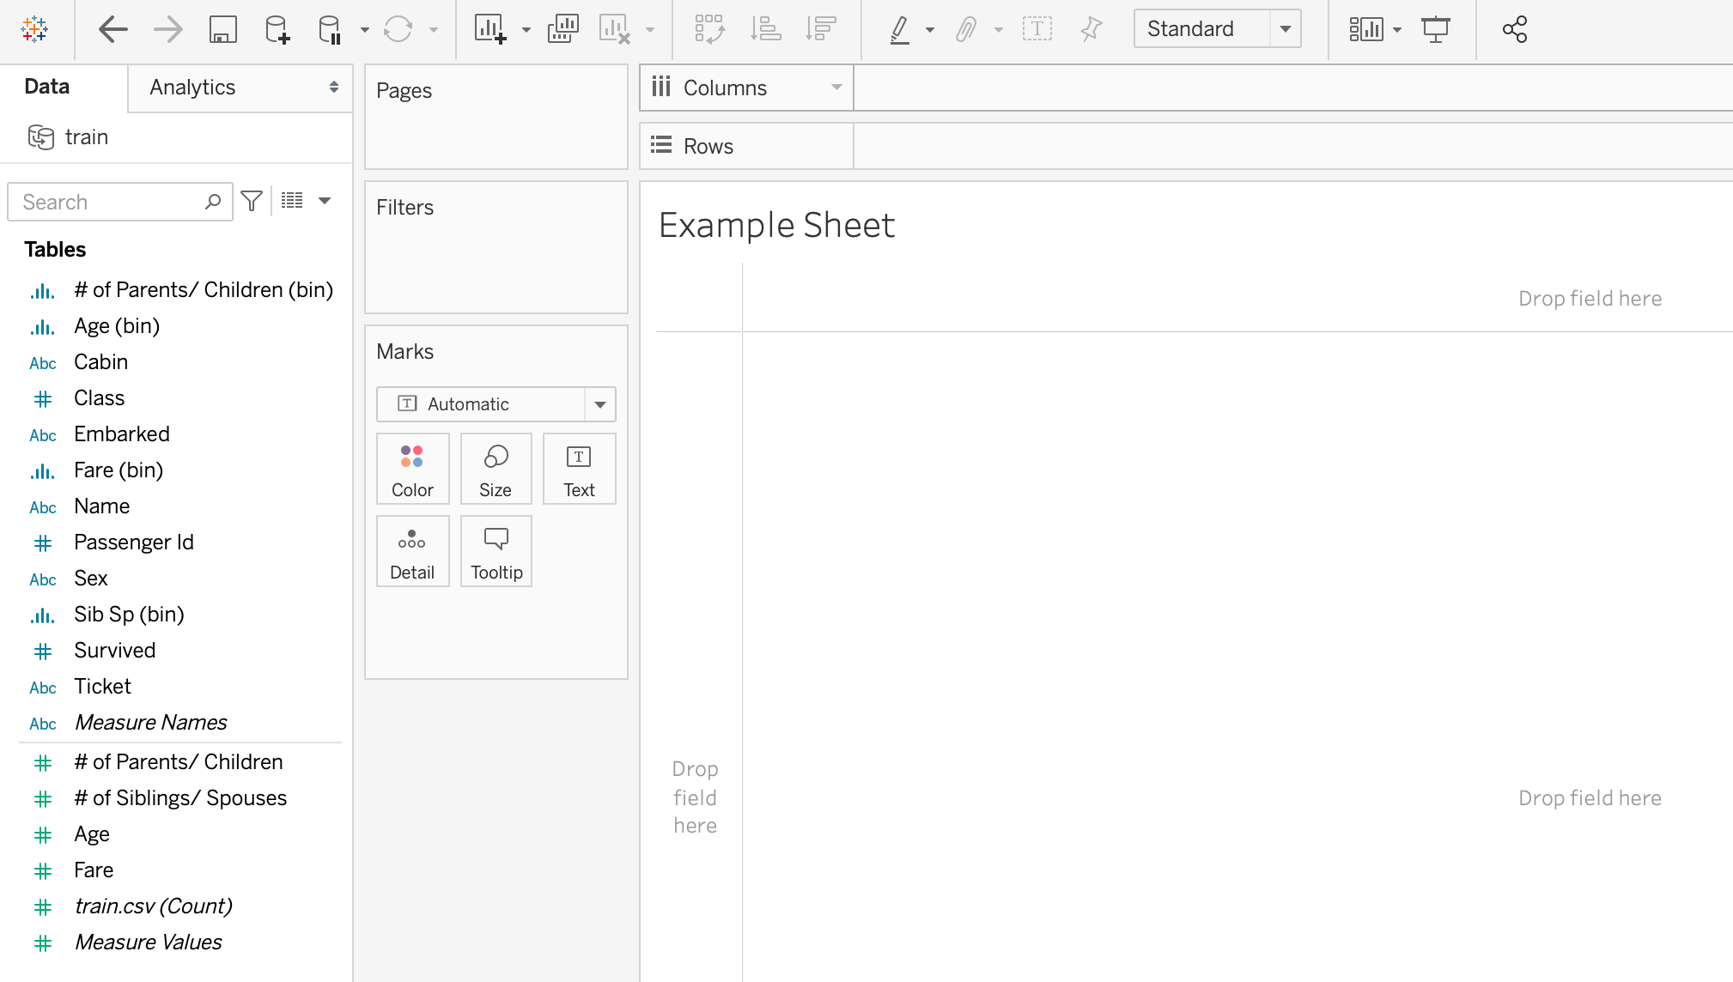Click the Filters shelf label
Viewport: 1733px width, 982px height.
tap(405, 207)
